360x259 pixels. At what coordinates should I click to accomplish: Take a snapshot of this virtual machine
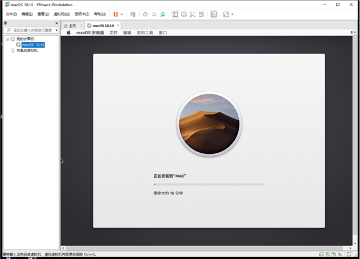(x=146, y=15)
